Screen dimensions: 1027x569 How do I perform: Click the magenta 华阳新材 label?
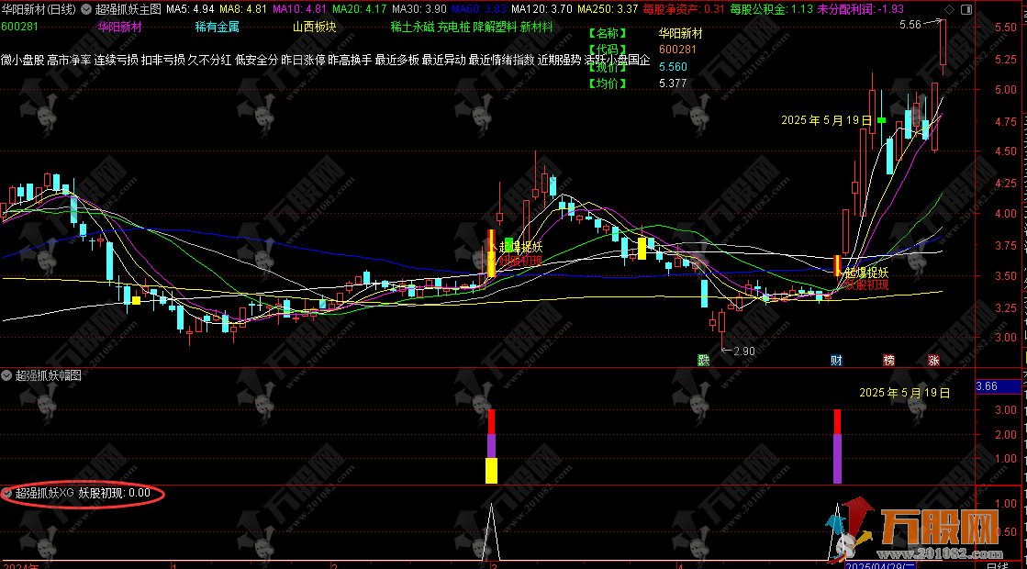[120, 27]
